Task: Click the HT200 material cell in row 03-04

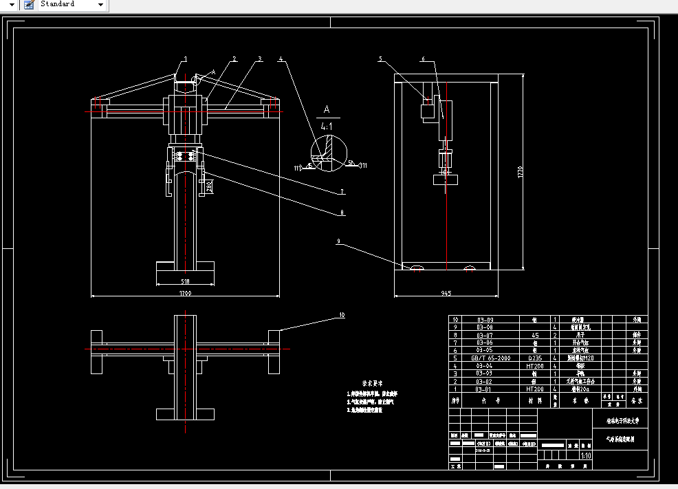Action: tap(535, 366)
